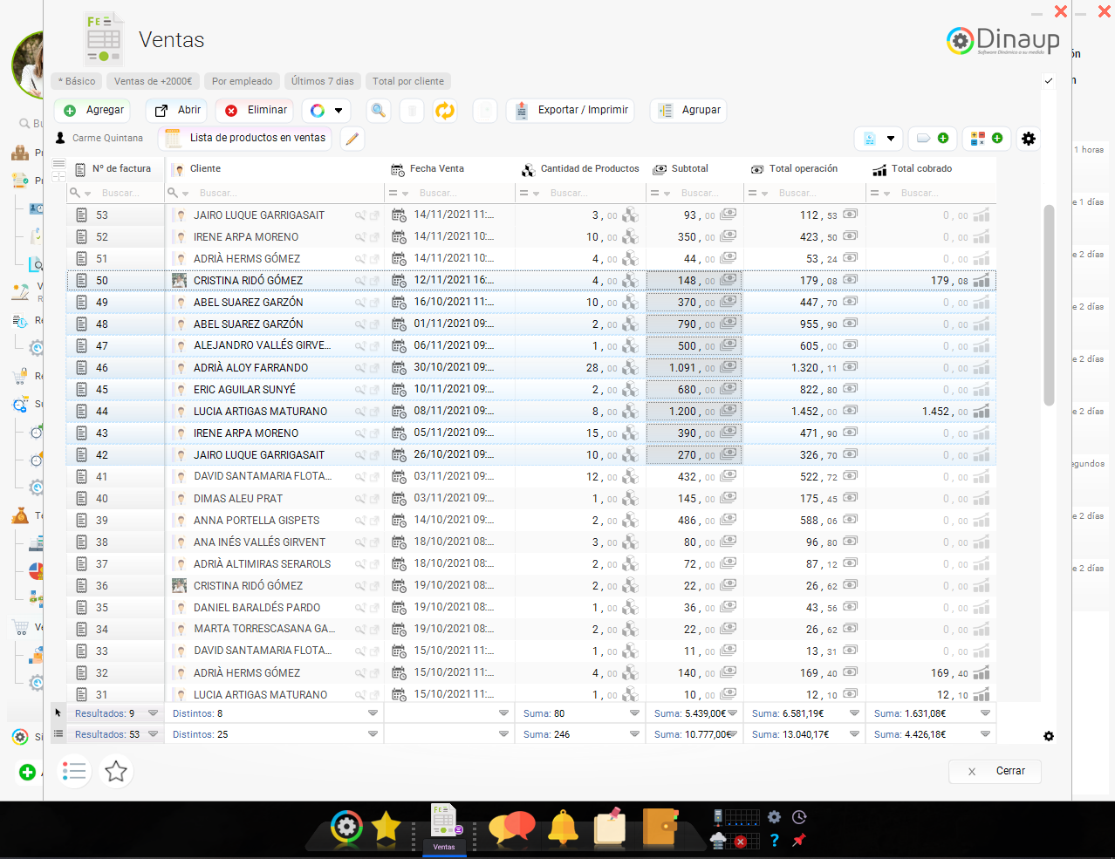Click the add label tag icon
Image resolution: width=1115 pixels, height=859 pixels.
tap(932, 139)
